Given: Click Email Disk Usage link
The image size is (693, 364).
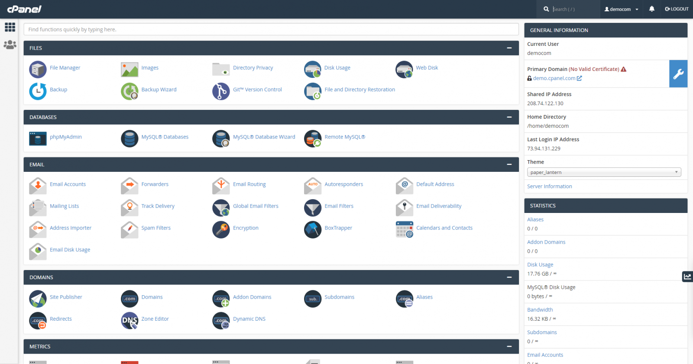Looking at the screenshot, I should point(70,250).
